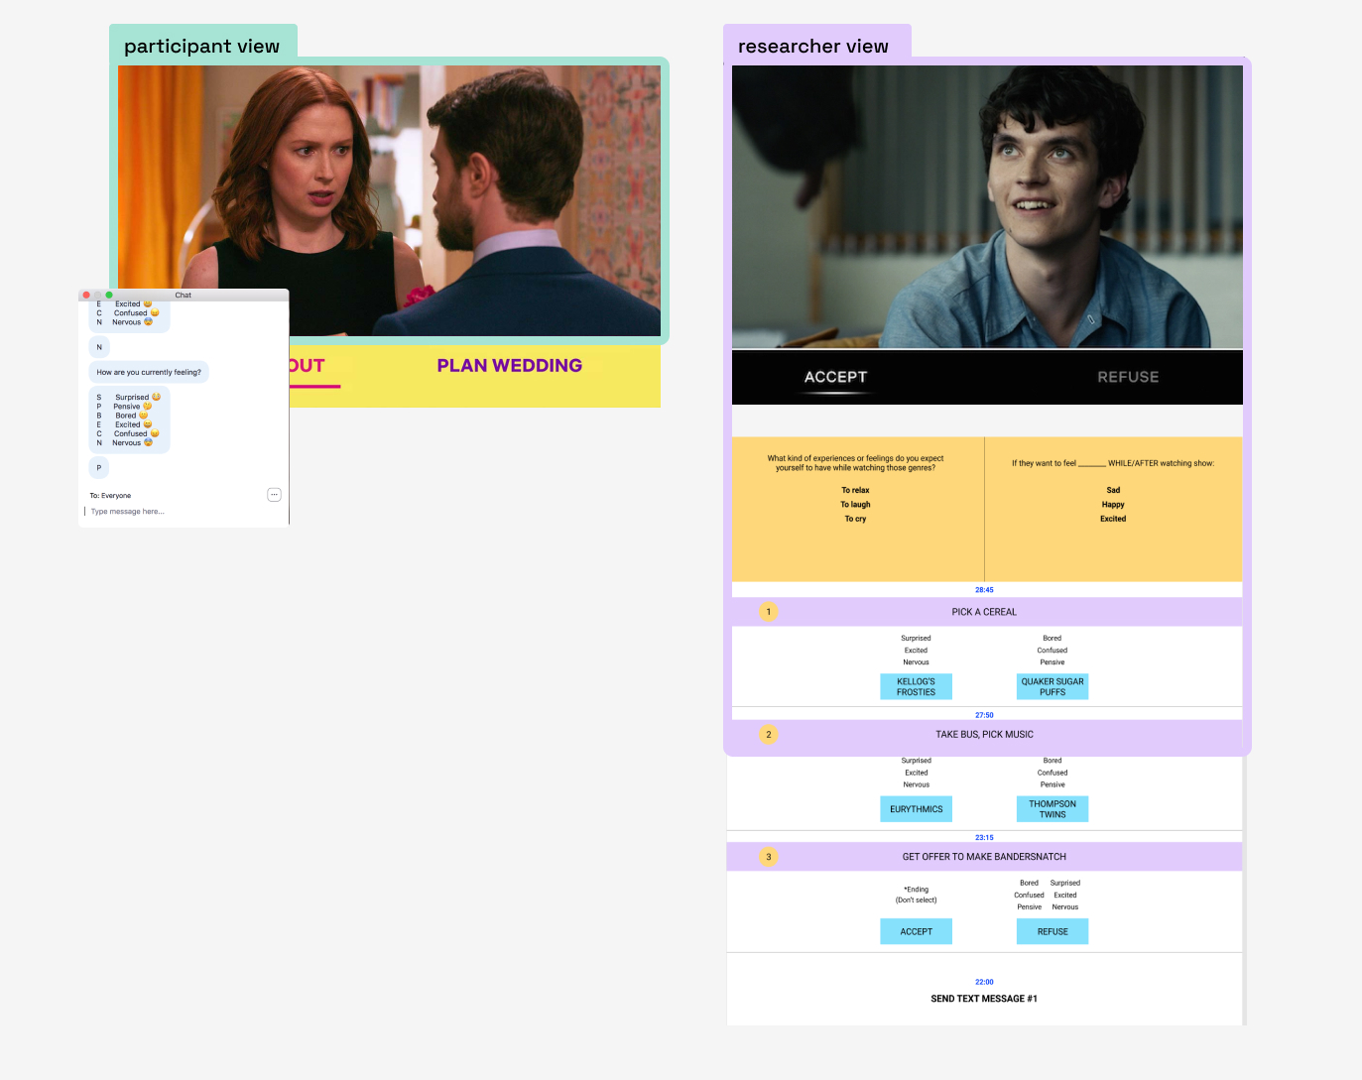Select the KELLOG'S FROSTIES option
This screenshot has width=1362, height=1080.
(916, 686)
